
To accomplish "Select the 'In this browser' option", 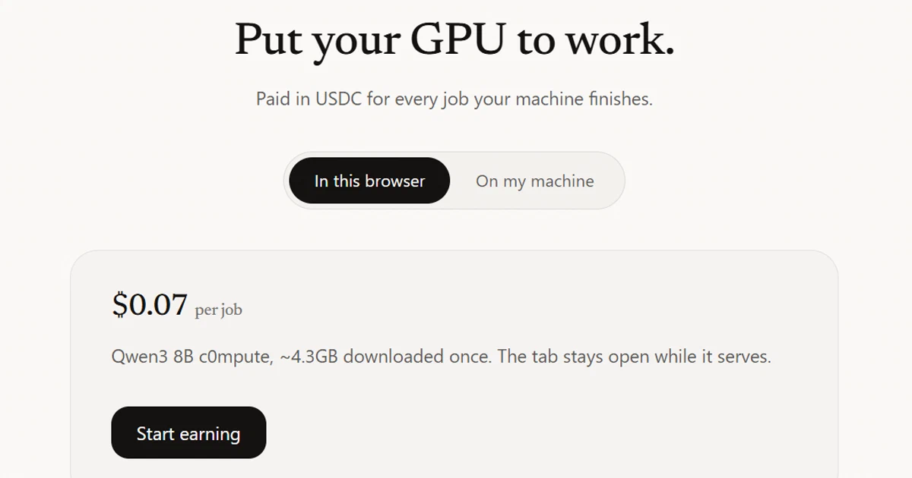I will pos(369,181).
